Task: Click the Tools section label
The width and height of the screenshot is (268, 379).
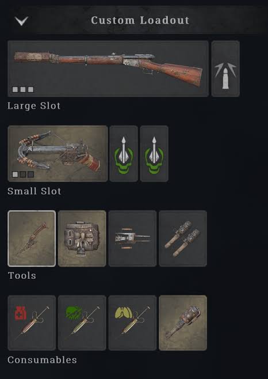Action: 22,275
